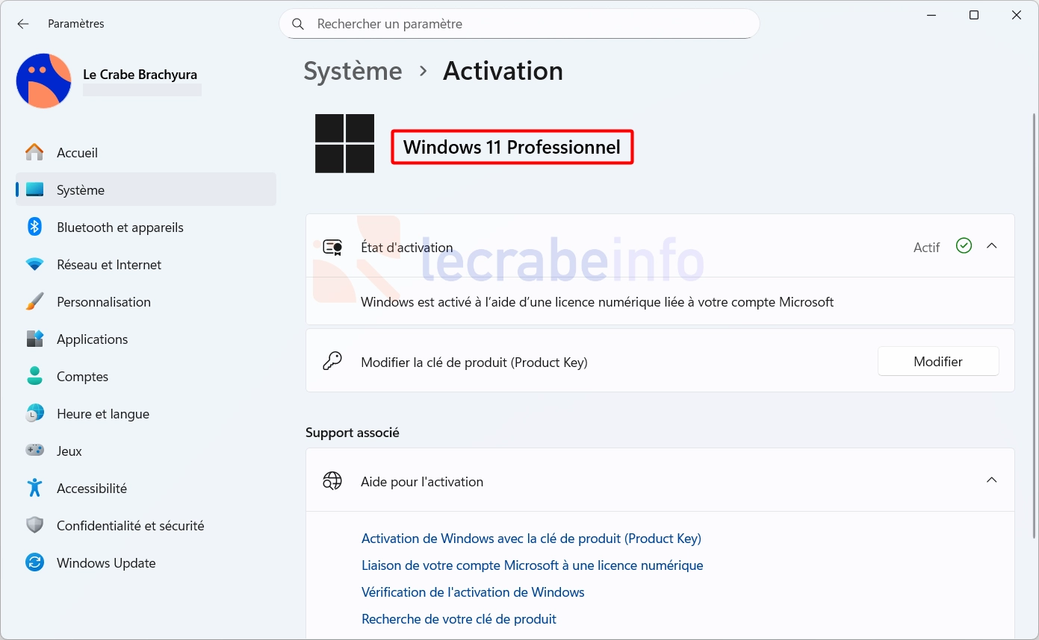The width and height of the screenshot is (1039, 640).
Task: Click the Le Crabe Brachyura profile avatar
Action: pyautogui.click(x=43, y=81)
